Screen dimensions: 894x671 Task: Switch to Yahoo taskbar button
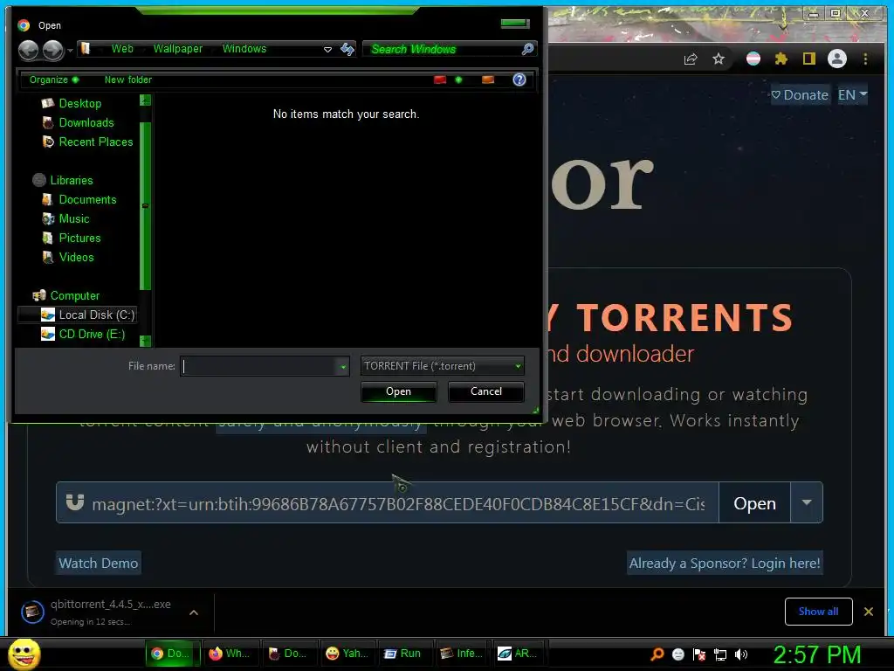point(347,654)
